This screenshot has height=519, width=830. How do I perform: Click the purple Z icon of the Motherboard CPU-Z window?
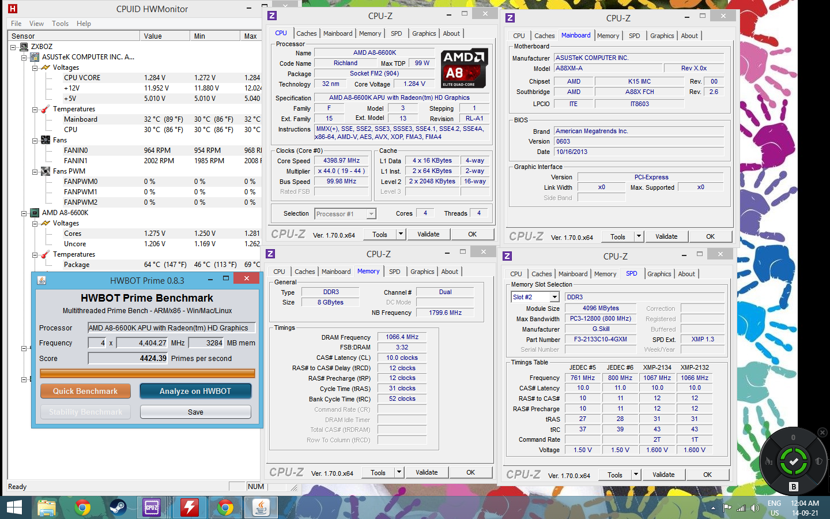tap(510, 18)
